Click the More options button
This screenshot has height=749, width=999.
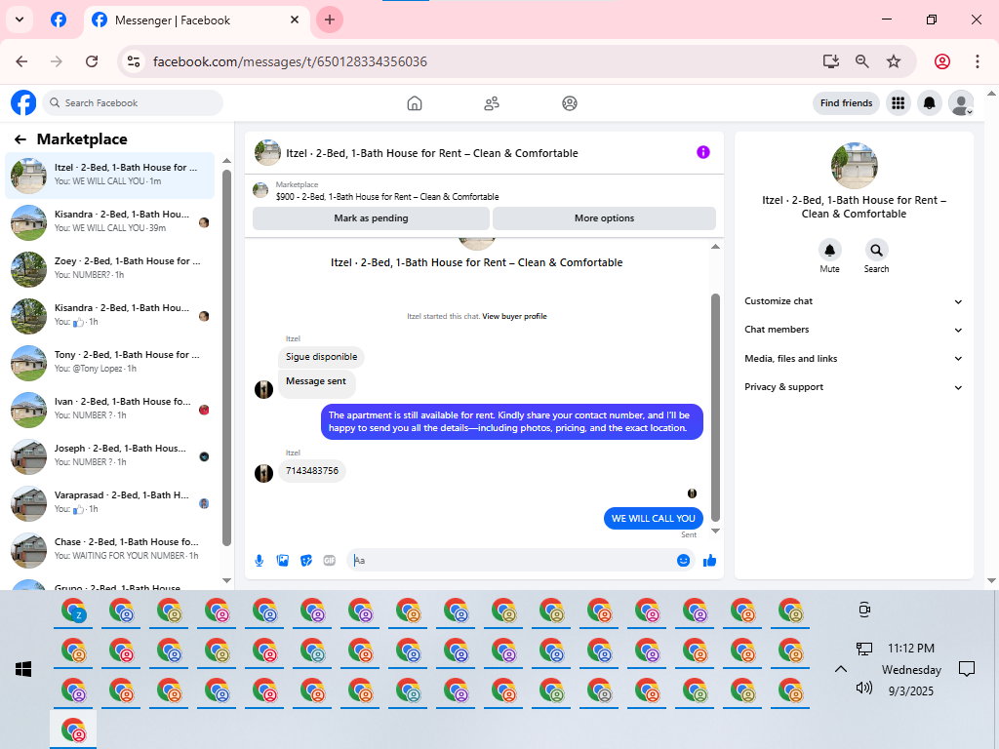(x=604, y=217)
